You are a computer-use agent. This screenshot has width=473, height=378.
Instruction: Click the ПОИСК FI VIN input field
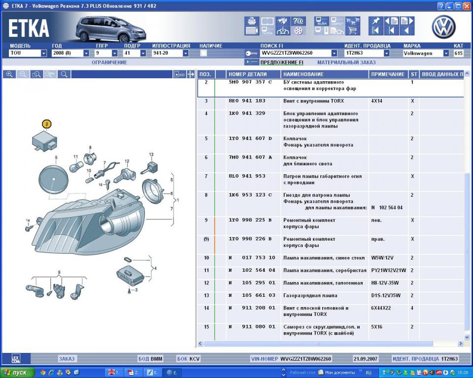pos(295,53)
